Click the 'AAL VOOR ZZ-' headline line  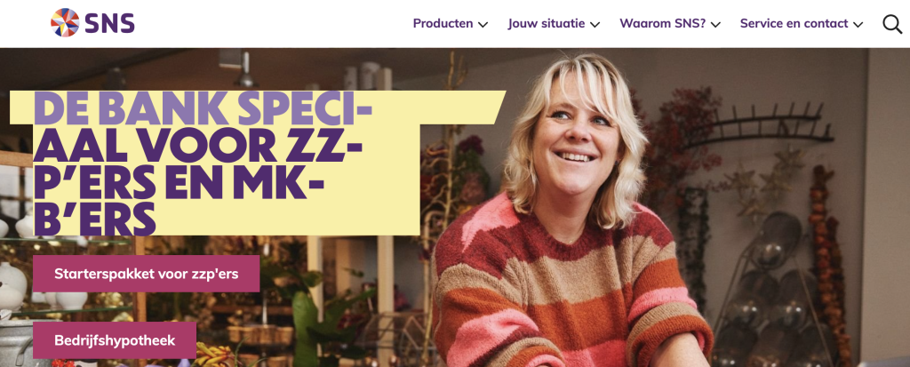(x=198, y=145)
